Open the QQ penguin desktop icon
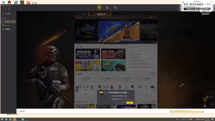215x121 pixels. pyautogui.click(x=9, y=2)
